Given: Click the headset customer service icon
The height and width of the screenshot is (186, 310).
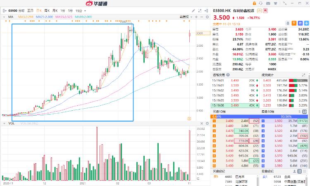Looking at the screenshot, I should pyautogui.click(x=261, y=3).
